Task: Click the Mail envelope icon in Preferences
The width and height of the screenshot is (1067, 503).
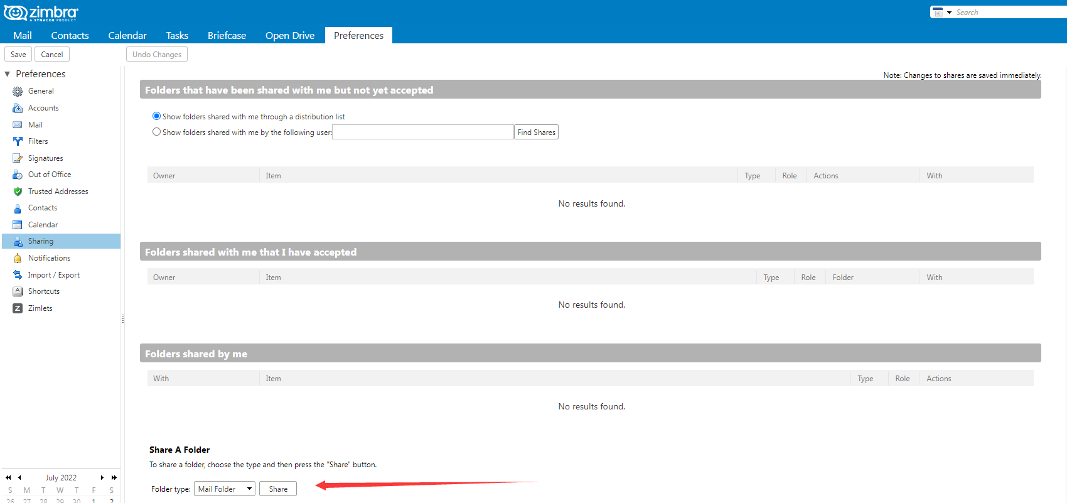Action: click(x=18, y=125)
